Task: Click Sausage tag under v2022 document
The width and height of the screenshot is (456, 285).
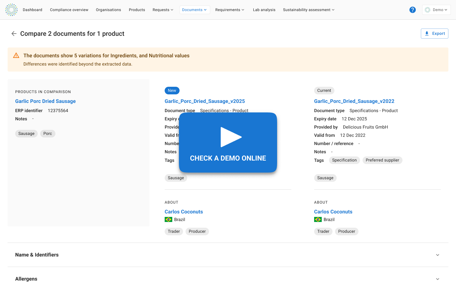Action: [325, 178]
